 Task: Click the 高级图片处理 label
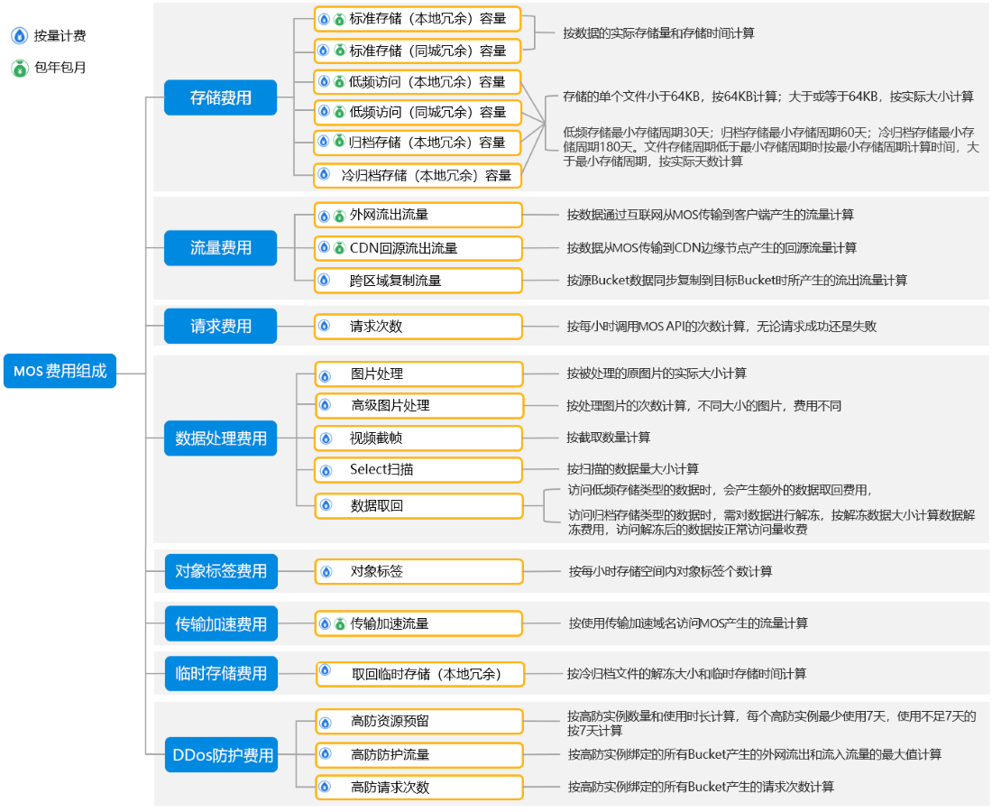click(x=390, y=406)
